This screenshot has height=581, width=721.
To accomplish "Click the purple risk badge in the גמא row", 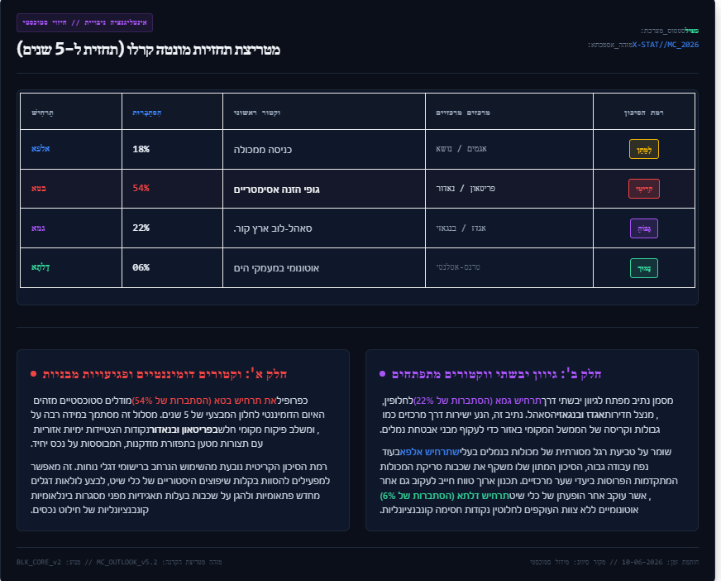I will 644,228.
